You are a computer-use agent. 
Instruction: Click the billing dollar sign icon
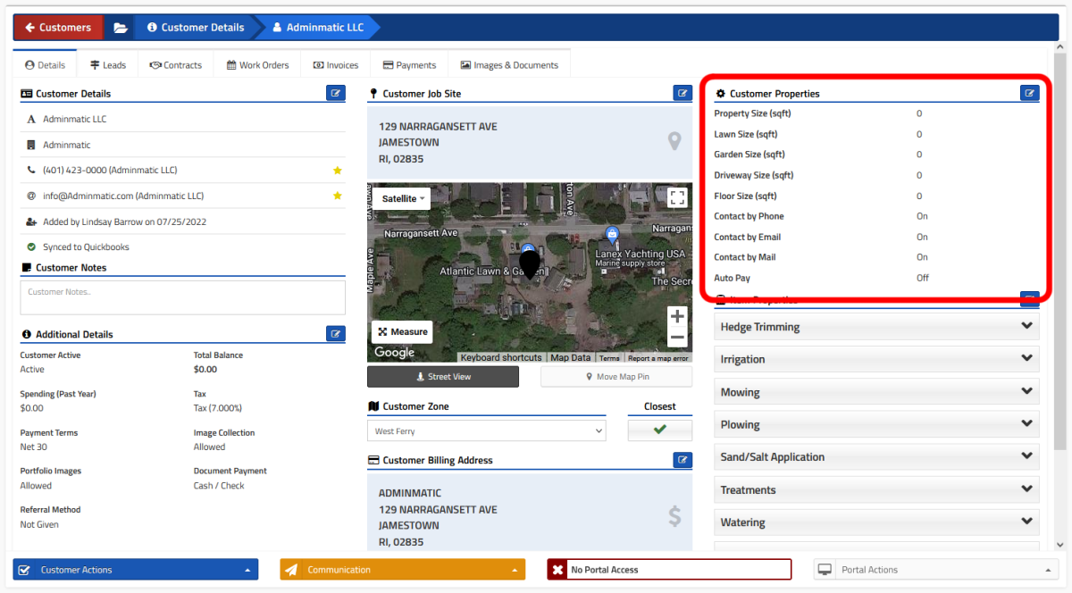click(x=674, y=515)
